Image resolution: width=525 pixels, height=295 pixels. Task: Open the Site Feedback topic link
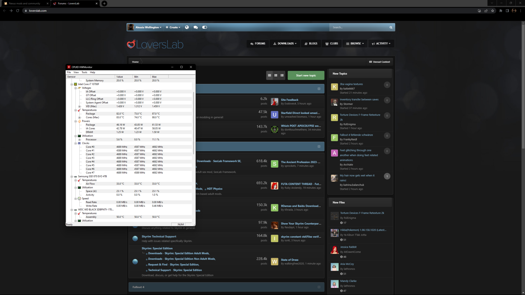(x=290, y=100)
